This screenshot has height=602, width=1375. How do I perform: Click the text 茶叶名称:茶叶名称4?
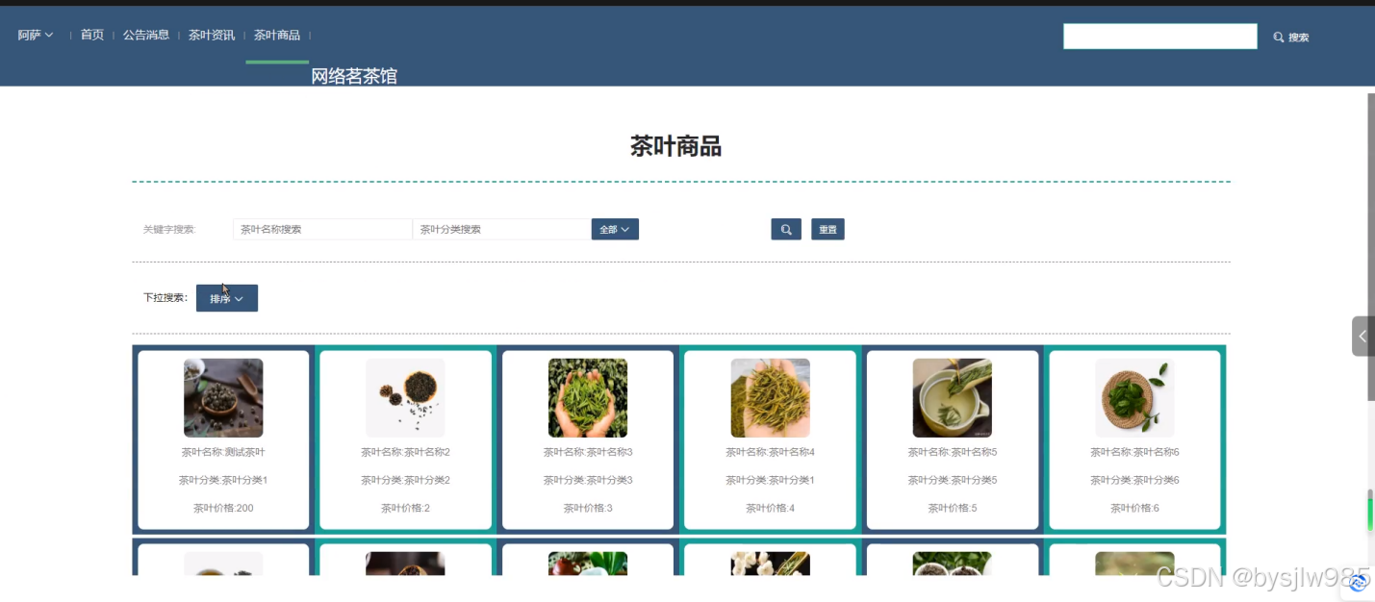point(770,452)
